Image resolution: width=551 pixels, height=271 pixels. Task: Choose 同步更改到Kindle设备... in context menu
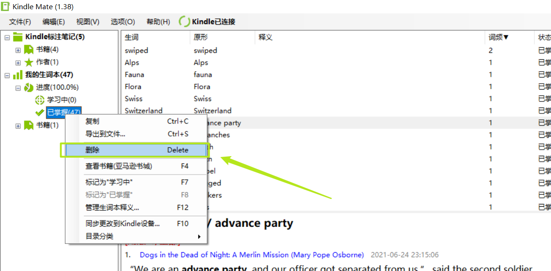click(x=136, y=224)
